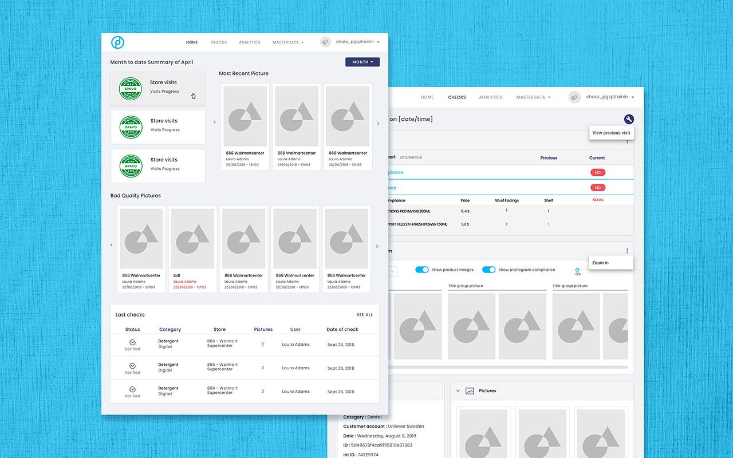Click the Category : Dental text
The width and height of the screenshot is (733, 458).
coord(362,417)
